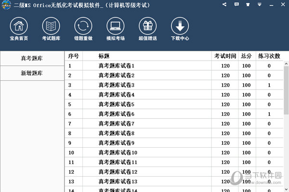
Task: Select row 真考题库试卷8
Action: [x=174, y=133]
